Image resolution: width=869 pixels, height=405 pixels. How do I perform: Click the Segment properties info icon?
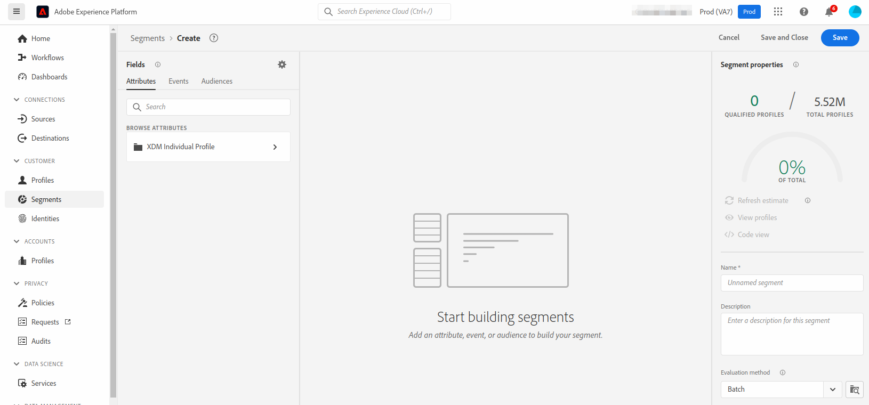coord(796,64)
